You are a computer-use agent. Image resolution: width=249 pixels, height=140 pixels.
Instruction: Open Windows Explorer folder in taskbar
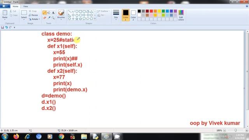(x=84, y=136)
